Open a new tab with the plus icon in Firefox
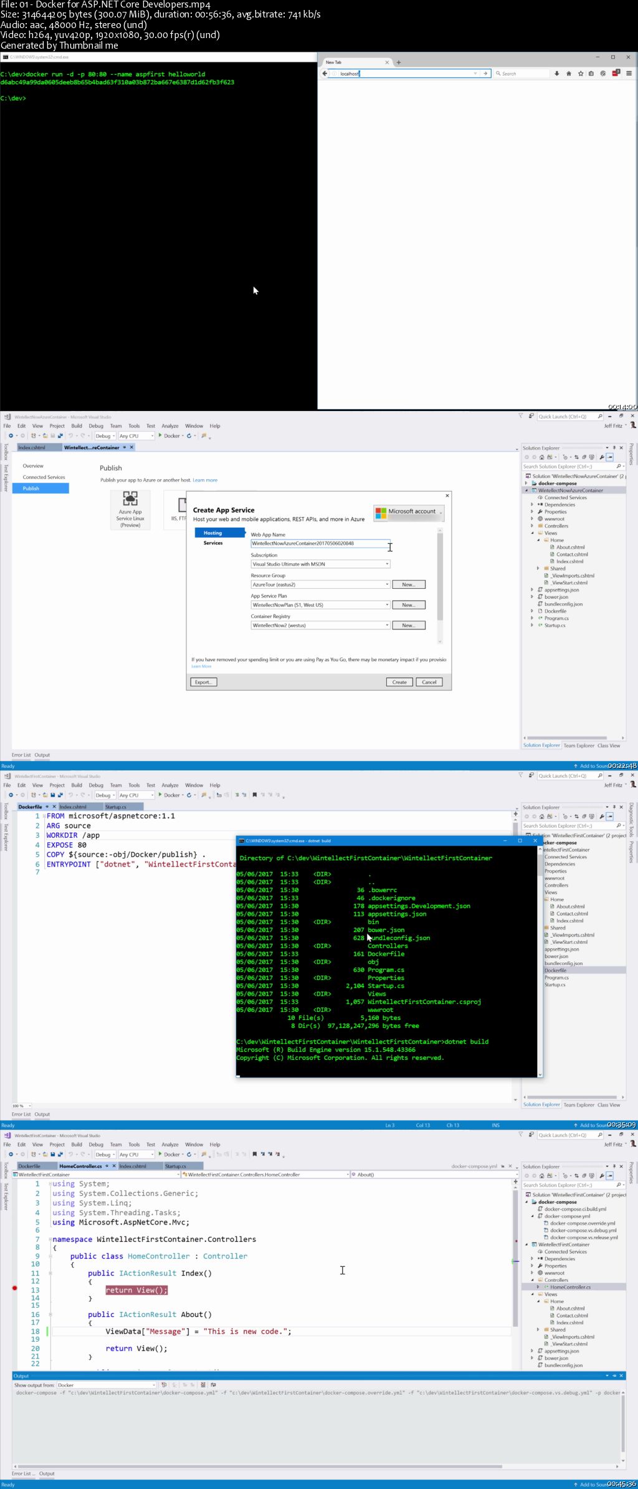638x1489 pixels. point(399,62)
